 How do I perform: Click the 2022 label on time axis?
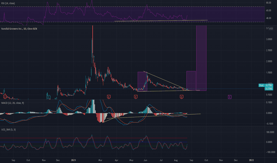click(x=251, y=160)
